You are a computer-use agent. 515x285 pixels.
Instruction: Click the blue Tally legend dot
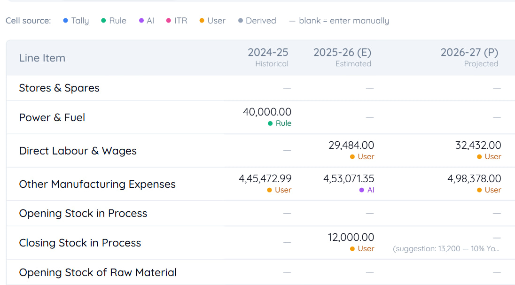point(65,20)
